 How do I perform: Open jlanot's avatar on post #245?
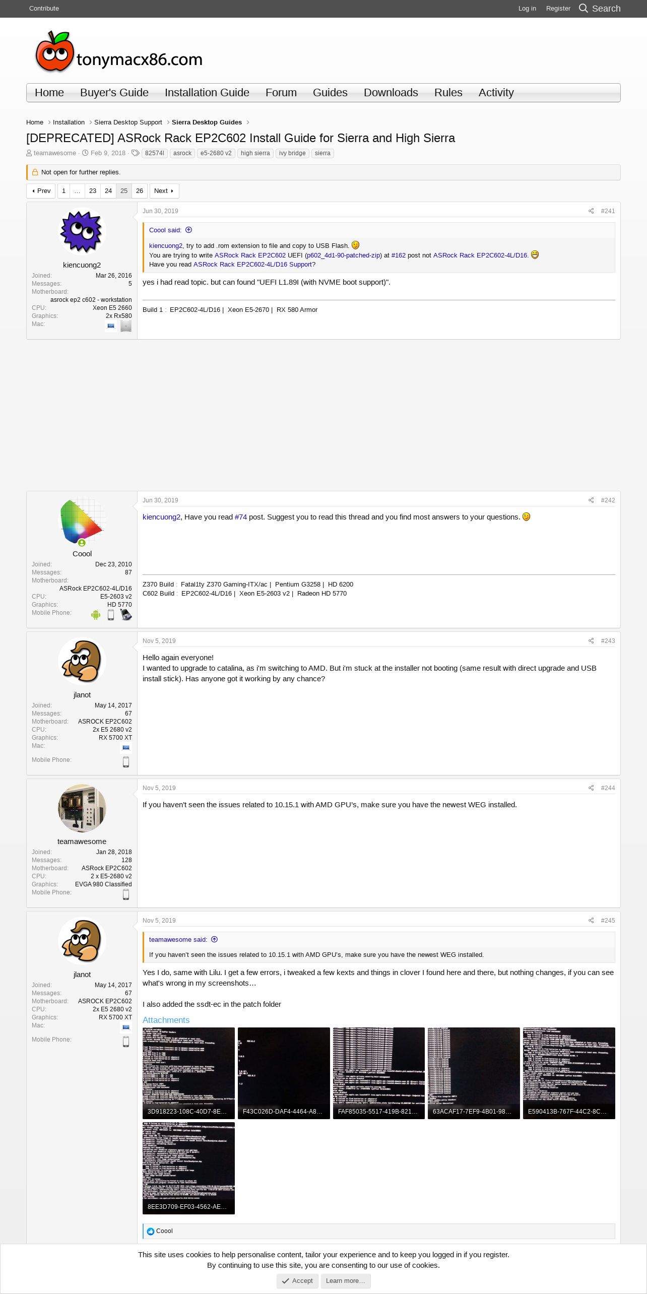pyautogui.click(x=82, y=941)
